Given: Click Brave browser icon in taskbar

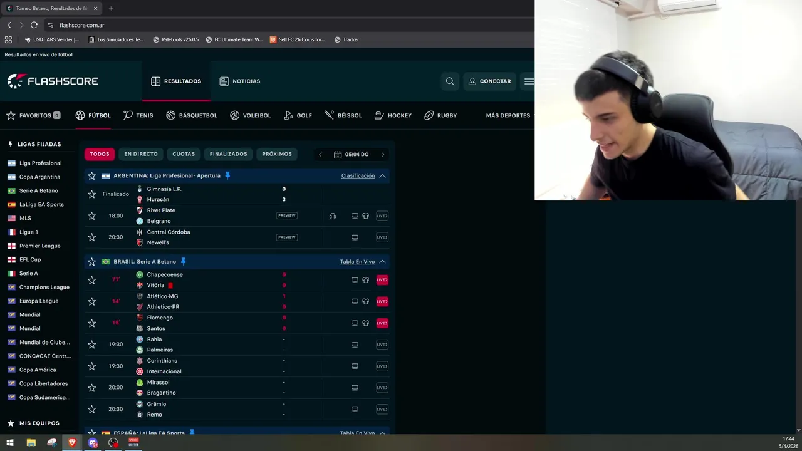Looking at the screenshot, I should pos(72,443).
